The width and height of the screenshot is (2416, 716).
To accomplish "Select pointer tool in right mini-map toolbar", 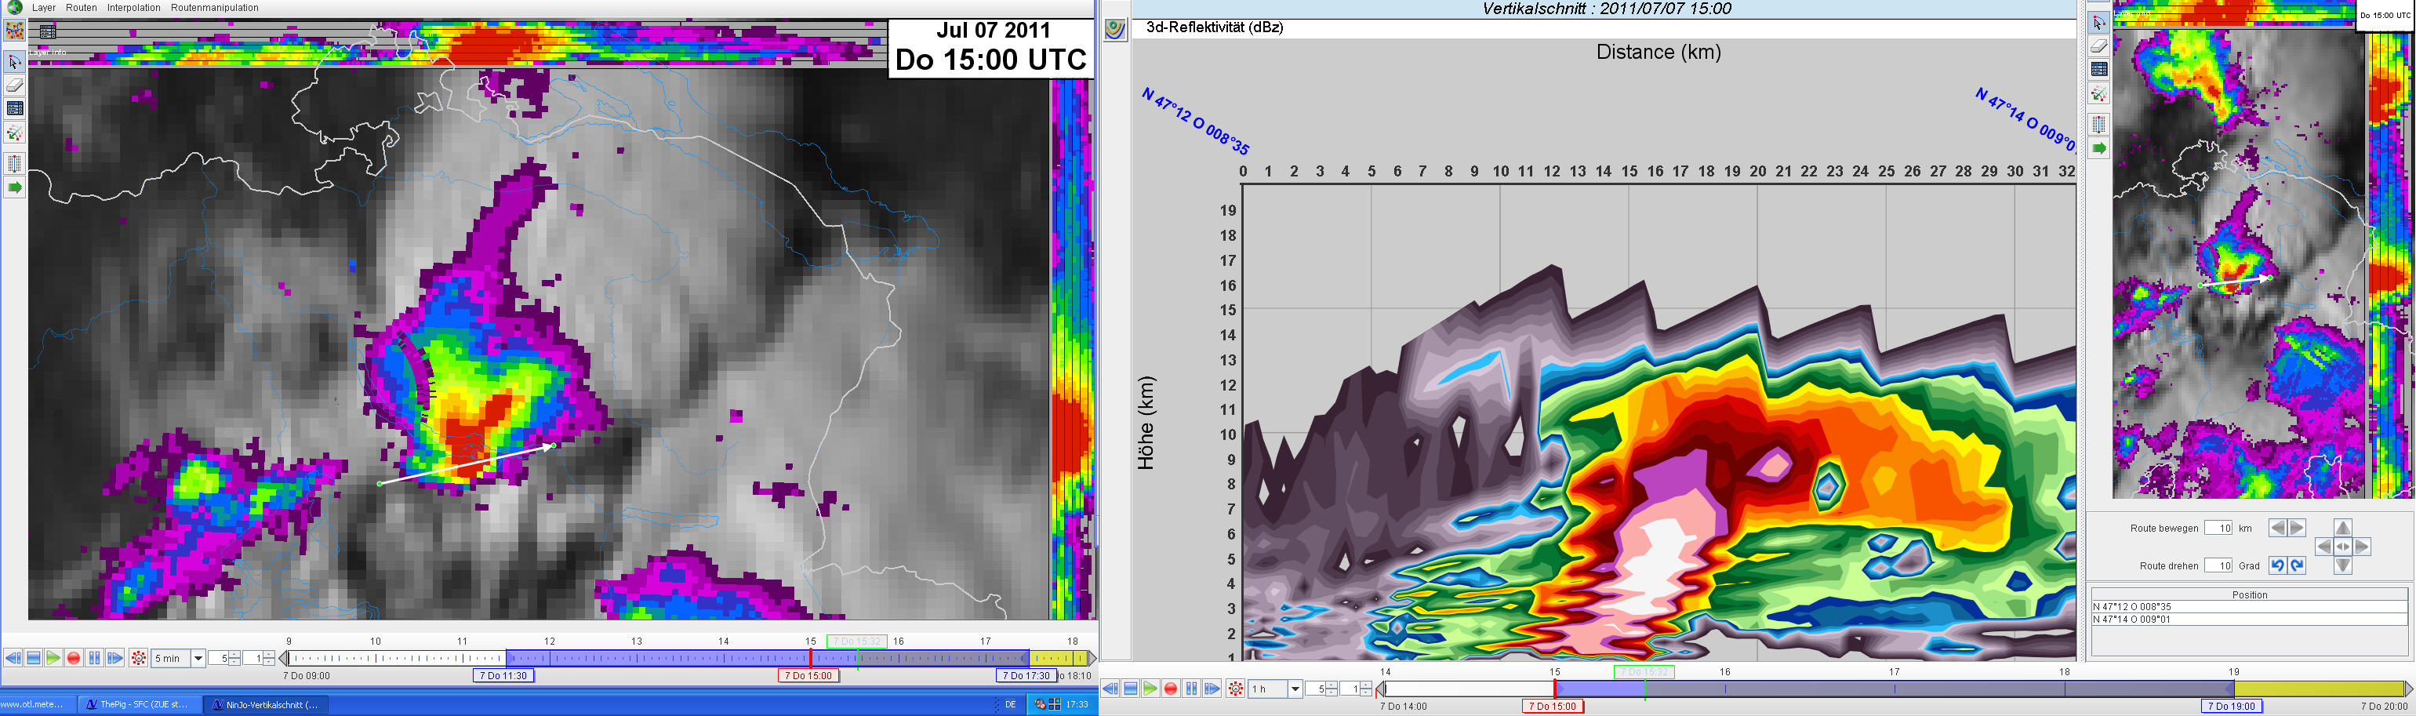I will [x=2099, y=24].
